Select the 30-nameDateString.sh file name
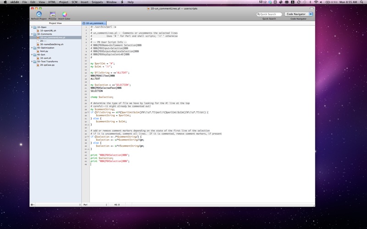Screen dimensions: 367x229 (x=52, y=44)
